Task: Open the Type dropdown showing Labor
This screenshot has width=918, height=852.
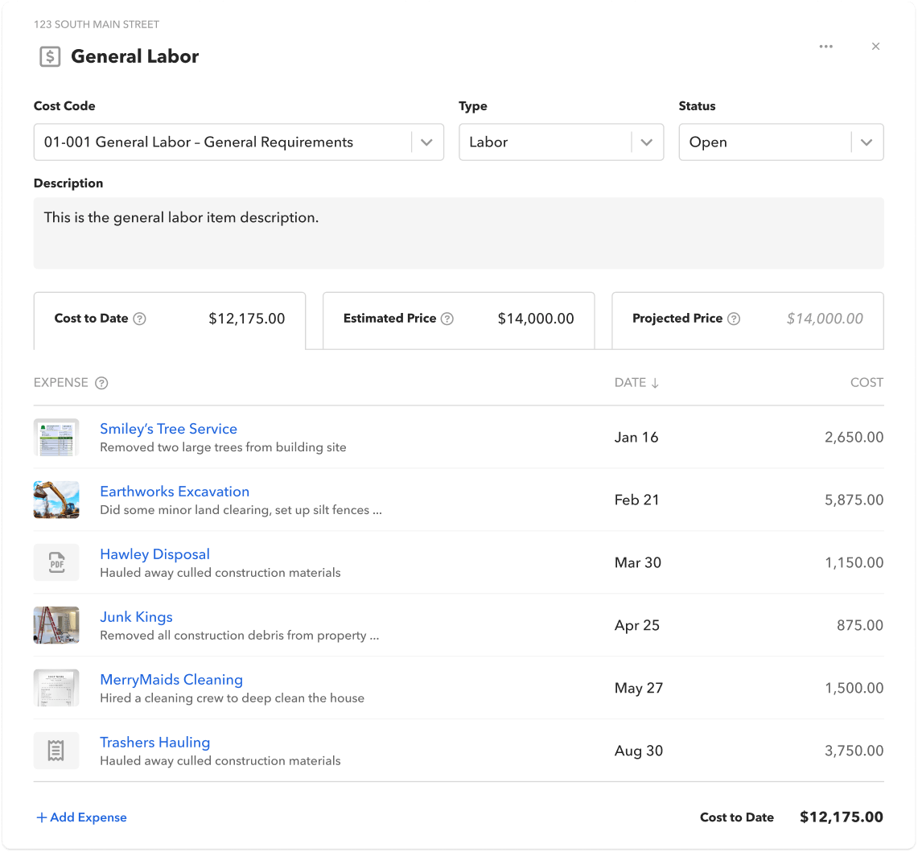Action: coord(646,142)
